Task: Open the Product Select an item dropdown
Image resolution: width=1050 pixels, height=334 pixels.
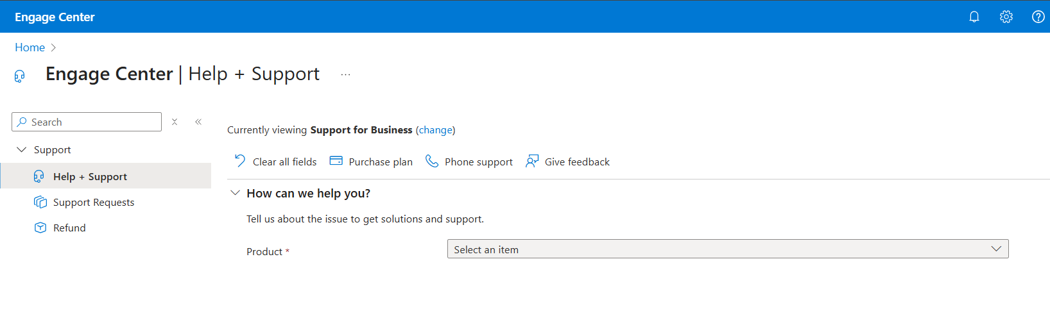Action: point(728,249)
